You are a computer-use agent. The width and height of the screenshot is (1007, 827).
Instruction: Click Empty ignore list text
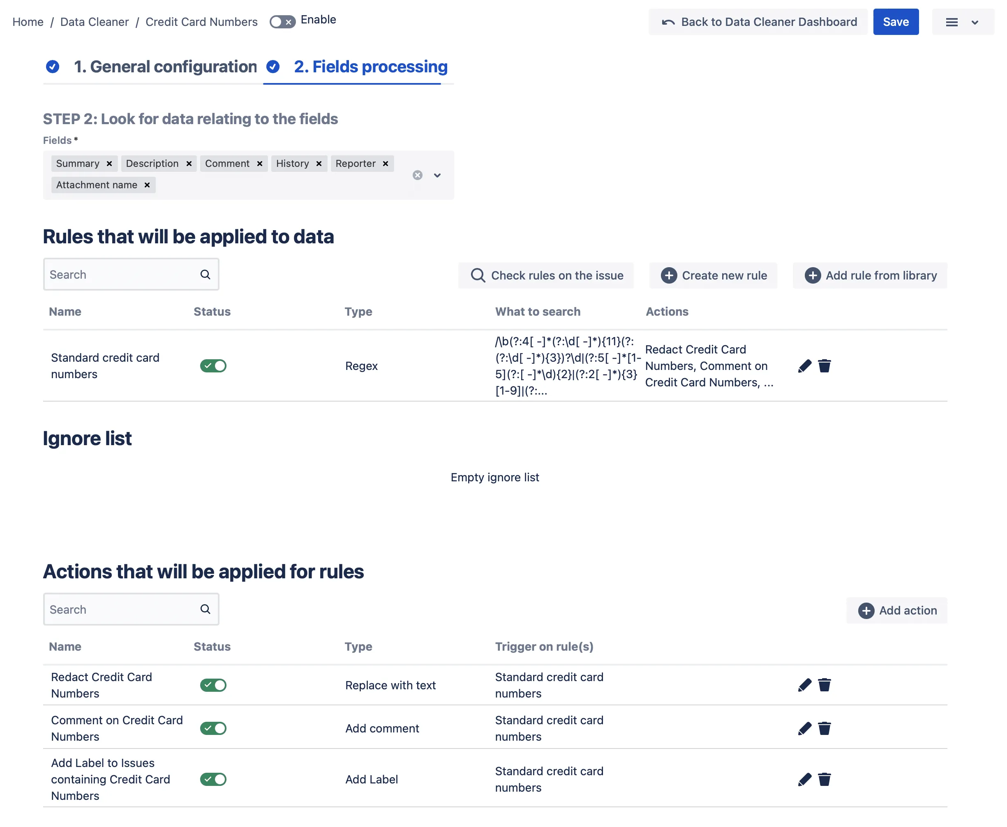tap(495, 477)
